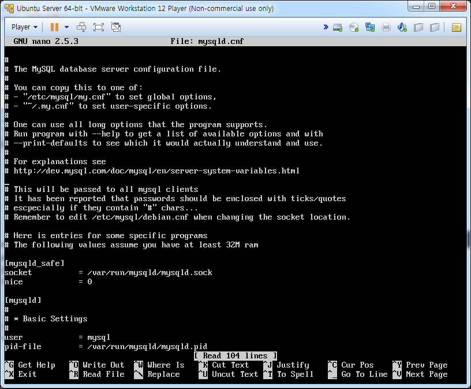Maximize the VMware Player window
Screen dimensions: 471x389
pyautogui.click(x=432, y=6)
